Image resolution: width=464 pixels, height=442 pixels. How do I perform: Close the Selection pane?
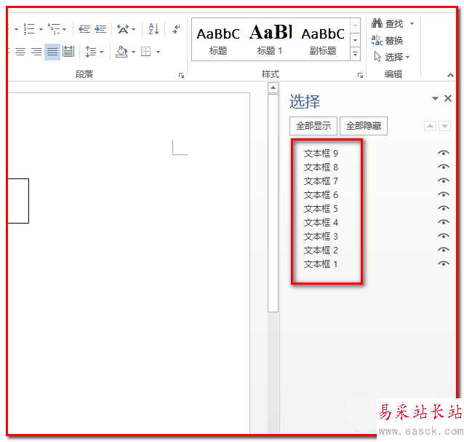point(448,98)
